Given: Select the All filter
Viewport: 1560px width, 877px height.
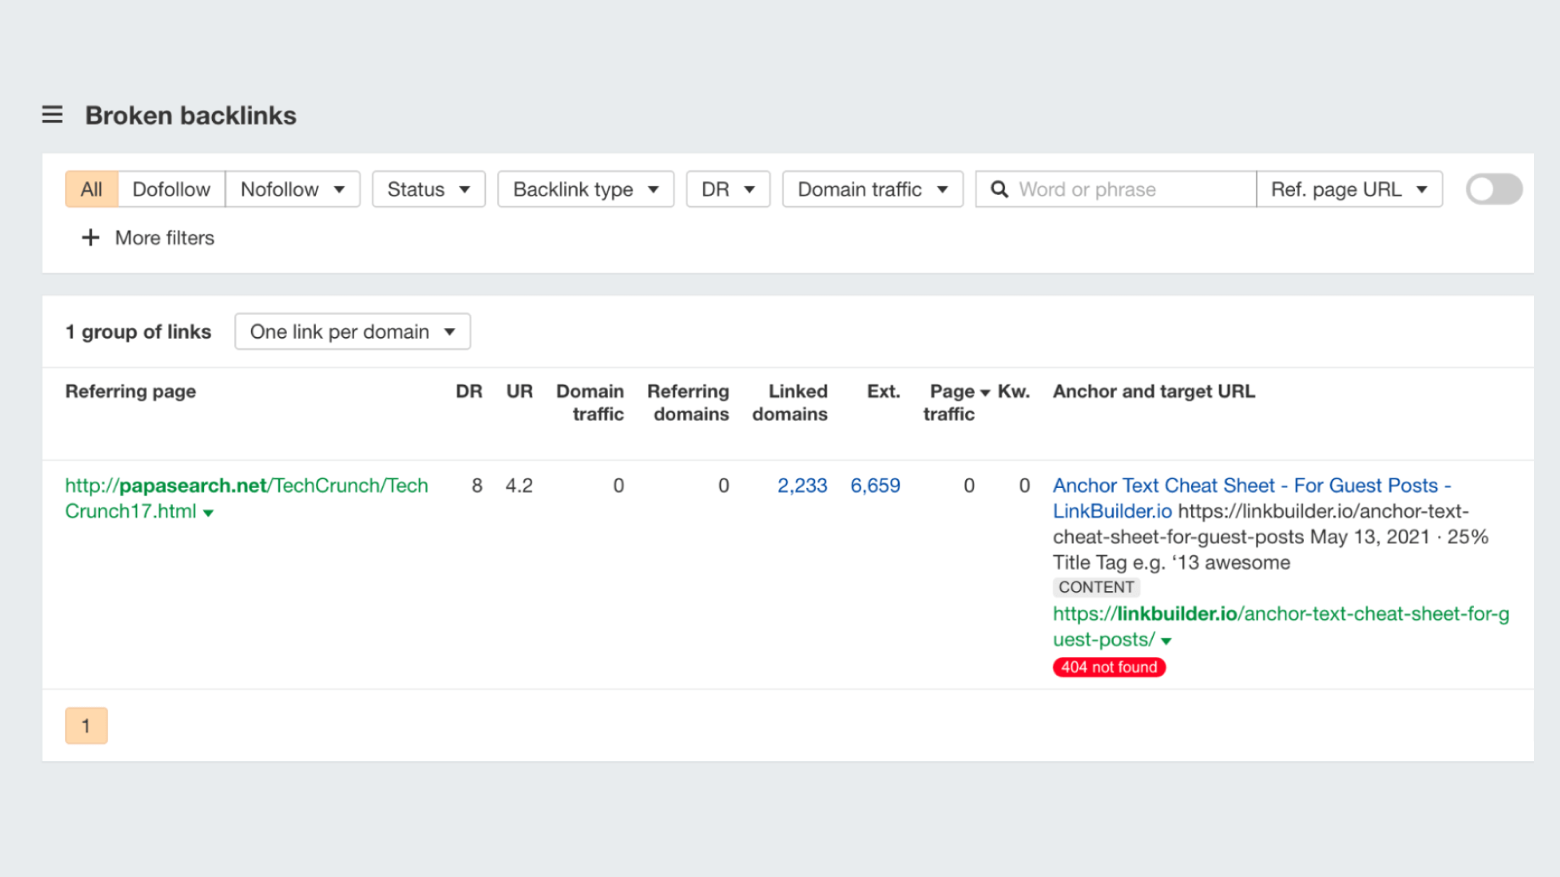Looking at the screenshot, I should click(x=91, y=189).
